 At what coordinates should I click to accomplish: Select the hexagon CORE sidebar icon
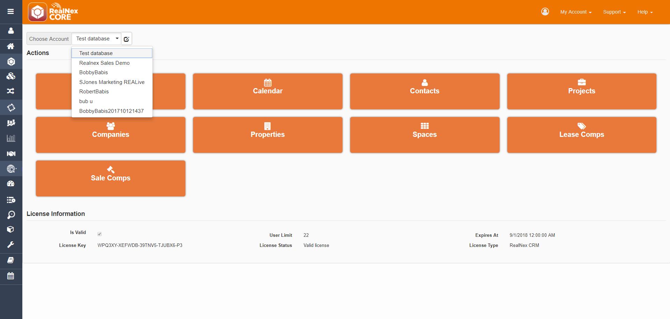point(11,62)
